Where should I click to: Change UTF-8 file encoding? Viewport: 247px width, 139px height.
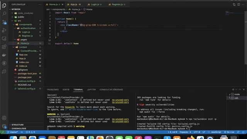point(197,132)
